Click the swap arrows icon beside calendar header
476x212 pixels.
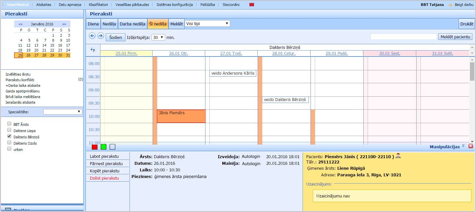tap(93, 50)
